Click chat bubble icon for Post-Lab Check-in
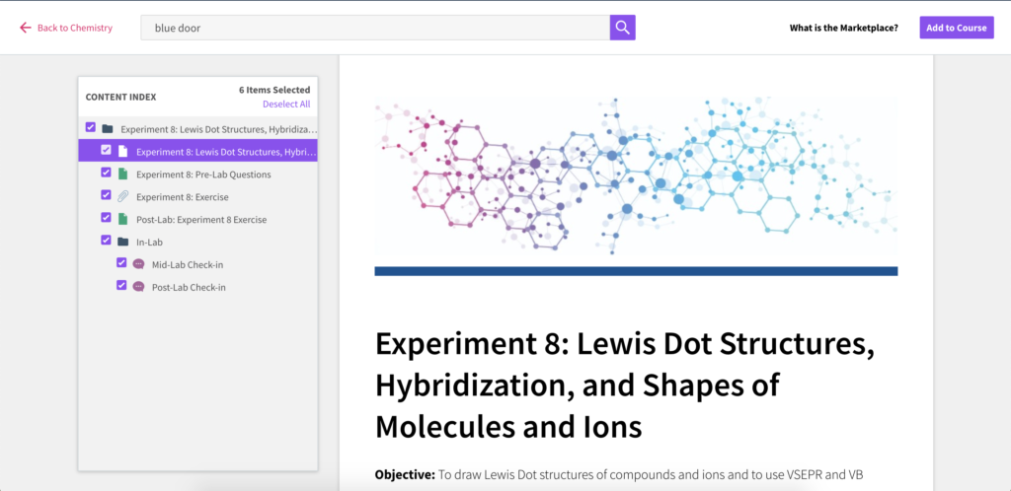The width and height of the screenshot is (1011, 491). point(138,287)
